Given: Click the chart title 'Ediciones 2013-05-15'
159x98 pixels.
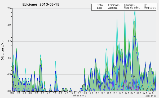Looking at the screenshot, I should tap(41, 5).
